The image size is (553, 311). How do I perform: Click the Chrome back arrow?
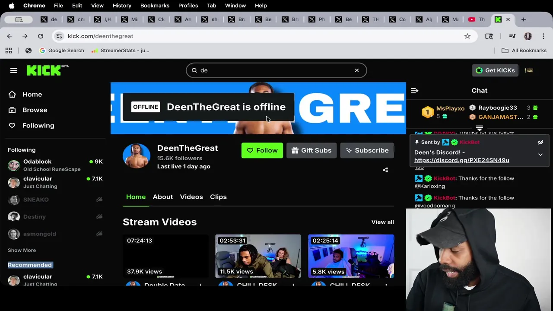click(10, 36)
